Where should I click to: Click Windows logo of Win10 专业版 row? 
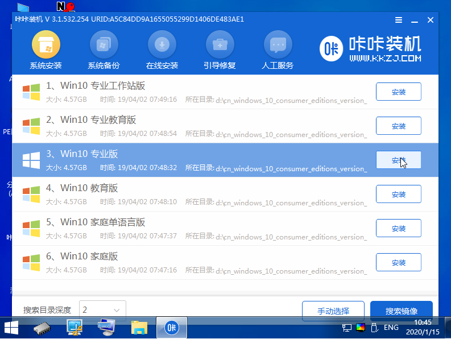coord(31,160)
